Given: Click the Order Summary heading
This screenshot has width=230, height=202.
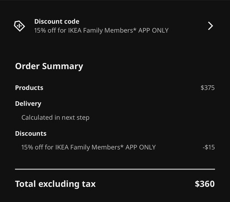Looking at the screenshot, I should 49,66.
